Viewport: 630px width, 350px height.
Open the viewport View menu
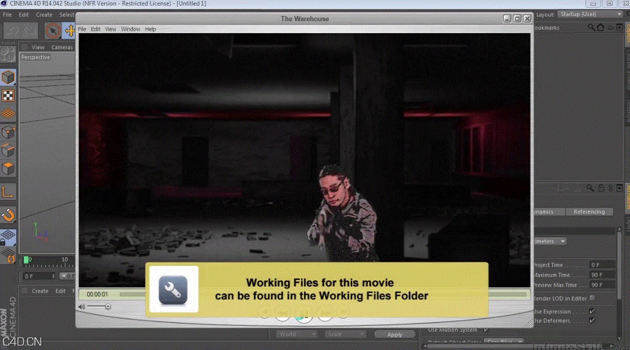click(x=38, y=47)
